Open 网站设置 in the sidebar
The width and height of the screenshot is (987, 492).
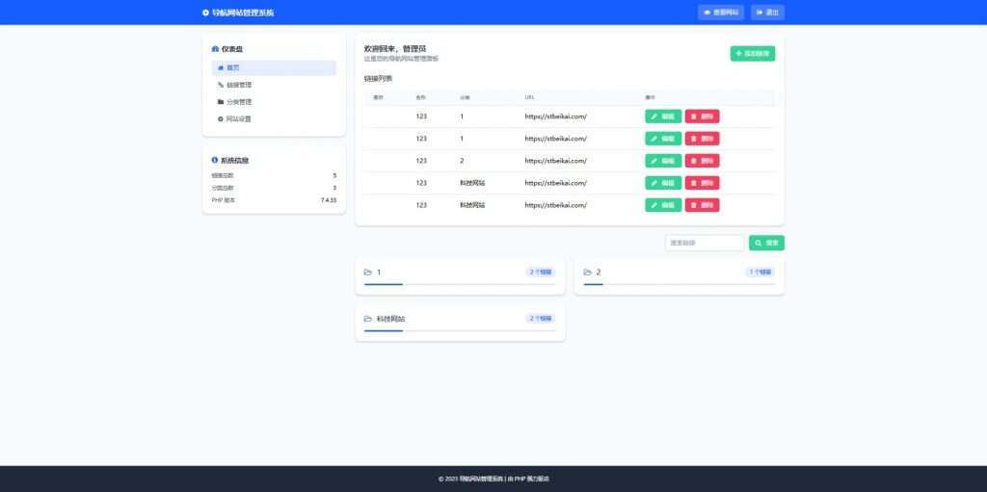(x=274, y=119)
